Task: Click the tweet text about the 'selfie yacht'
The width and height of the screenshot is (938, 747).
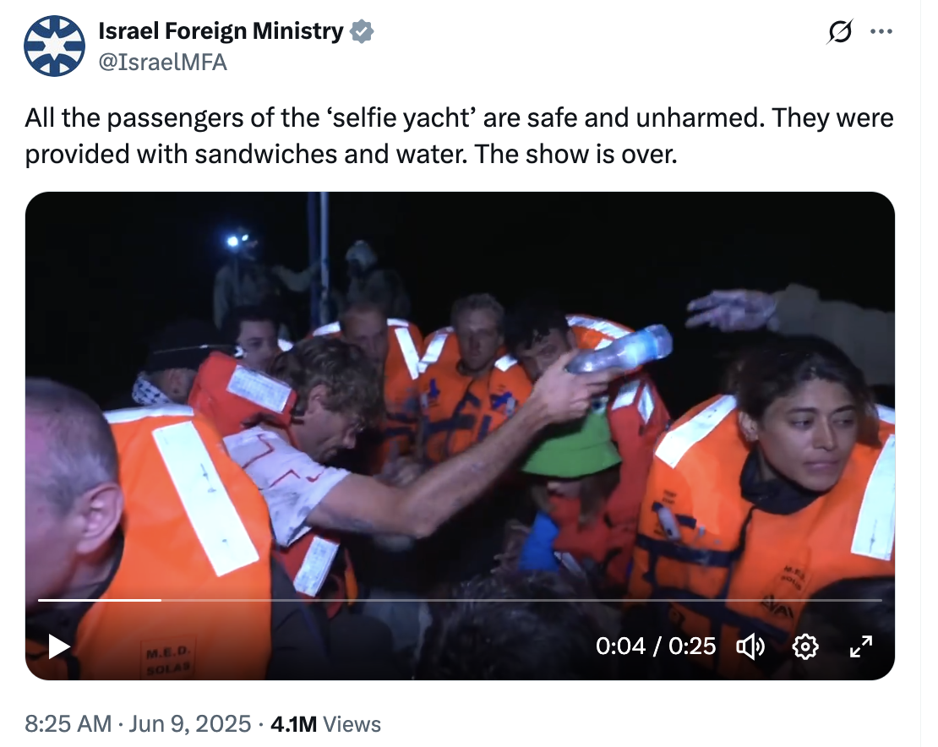Action: [x=459, y=136]
